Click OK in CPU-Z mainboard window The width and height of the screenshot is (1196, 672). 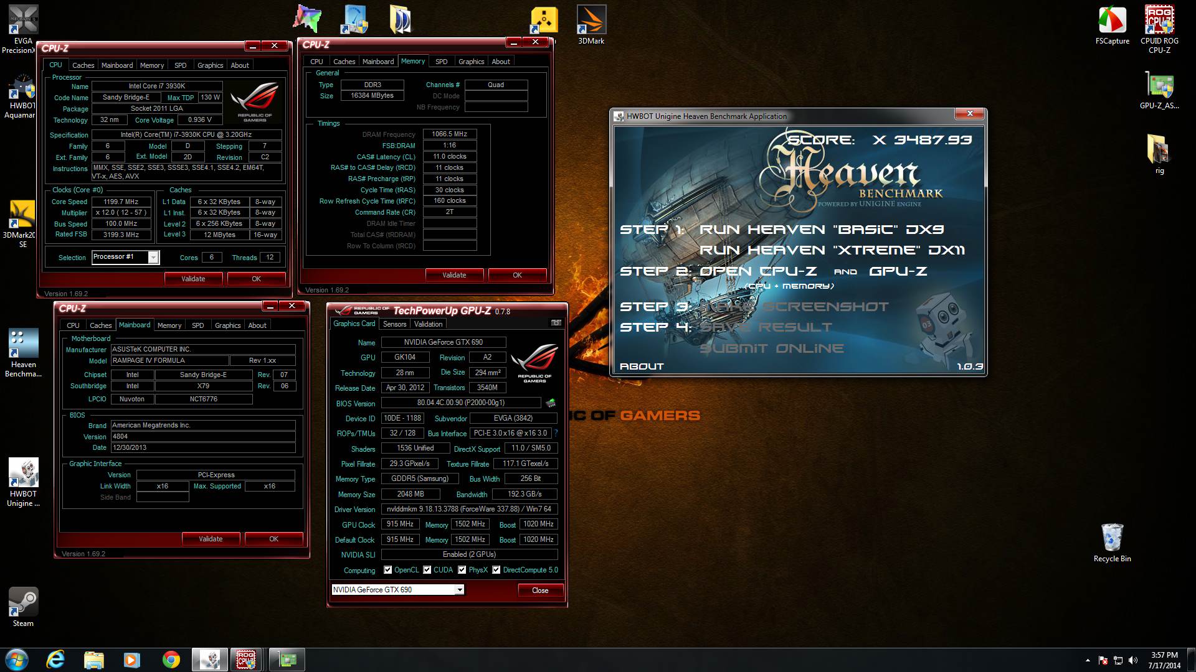pos(273,539)
